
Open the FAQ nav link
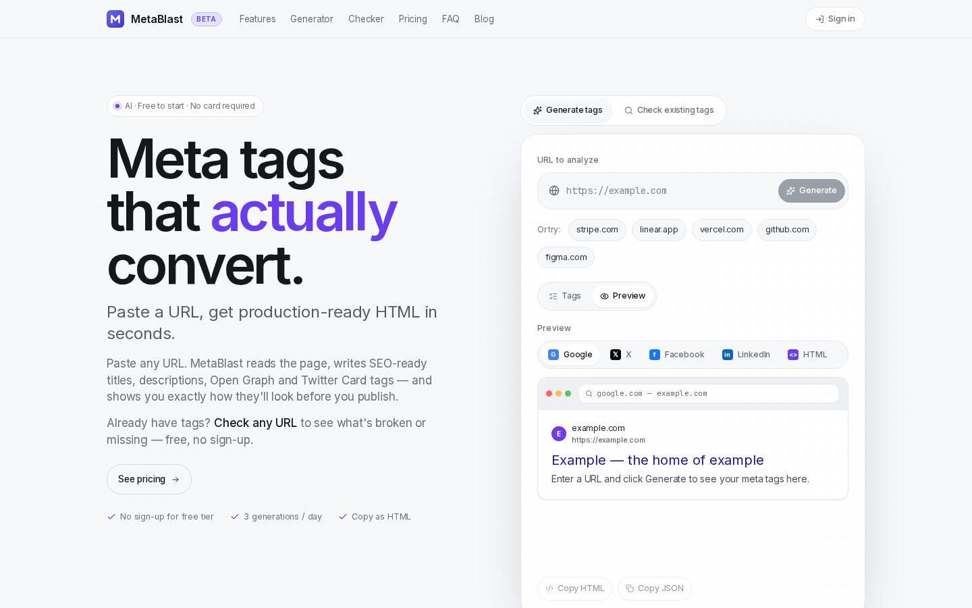point(450,19)
